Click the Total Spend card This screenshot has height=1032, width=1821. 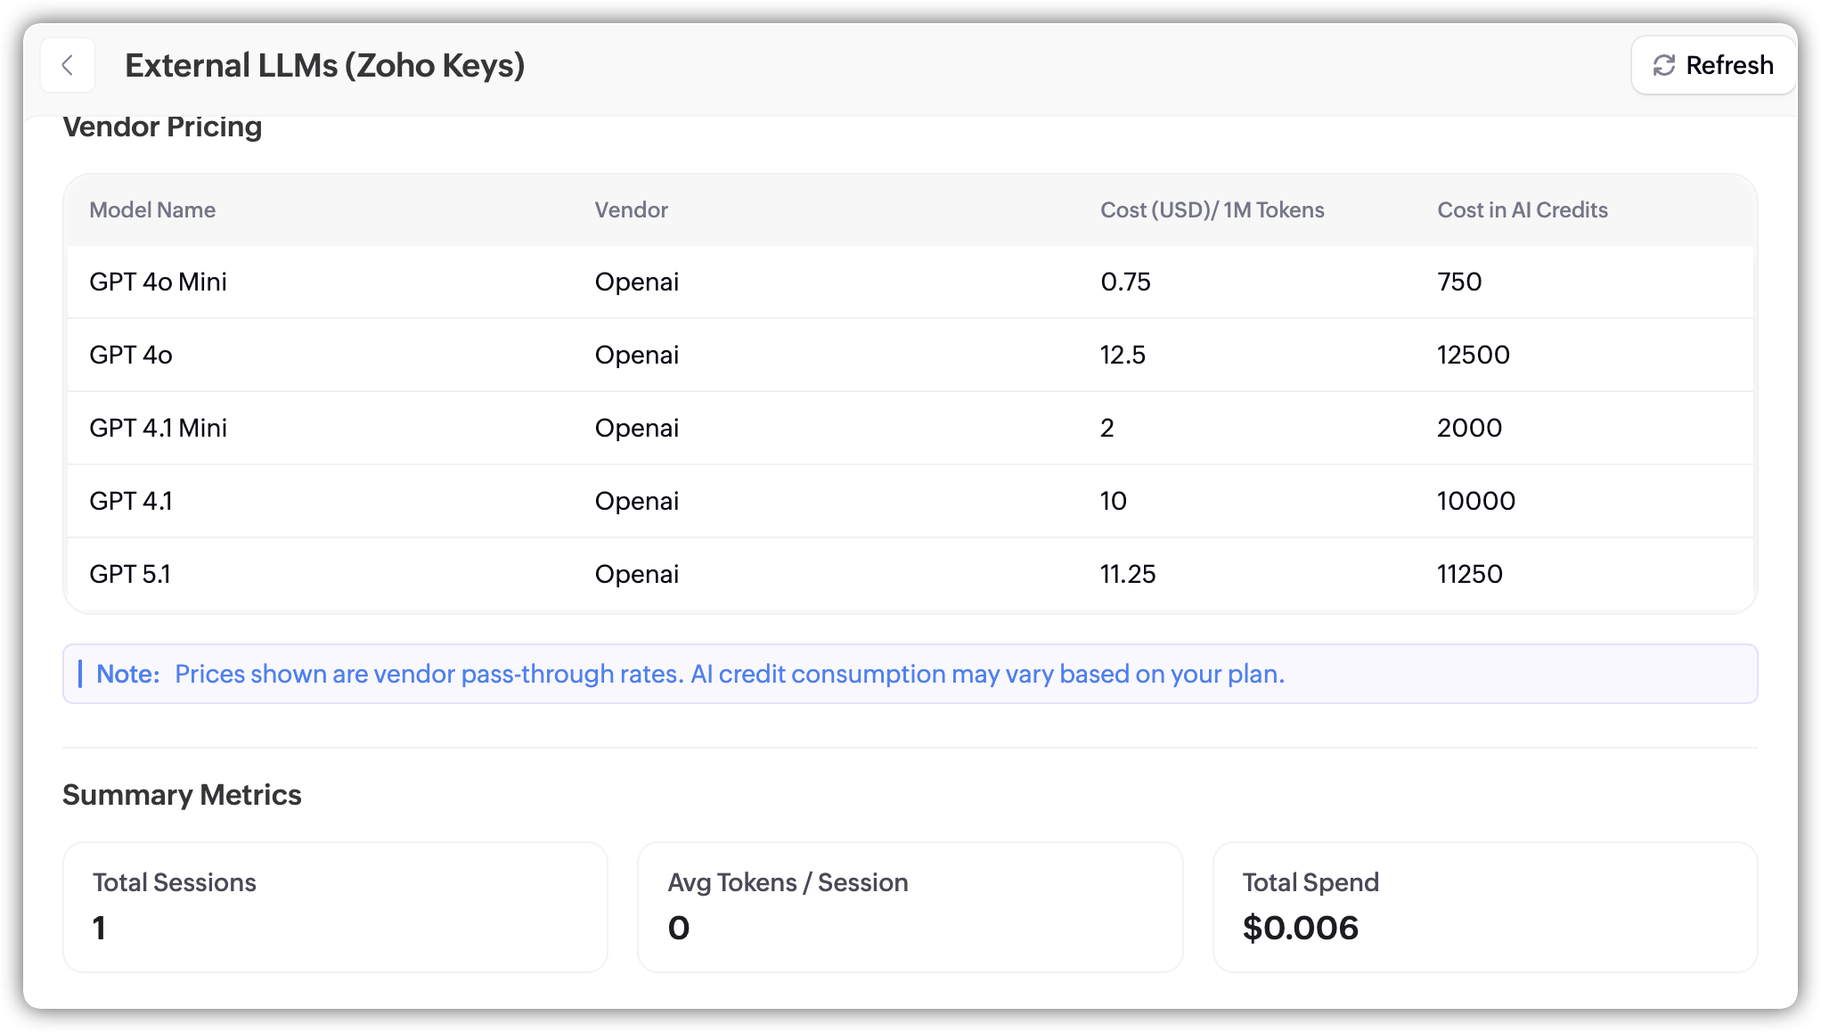click(1484, 906)
